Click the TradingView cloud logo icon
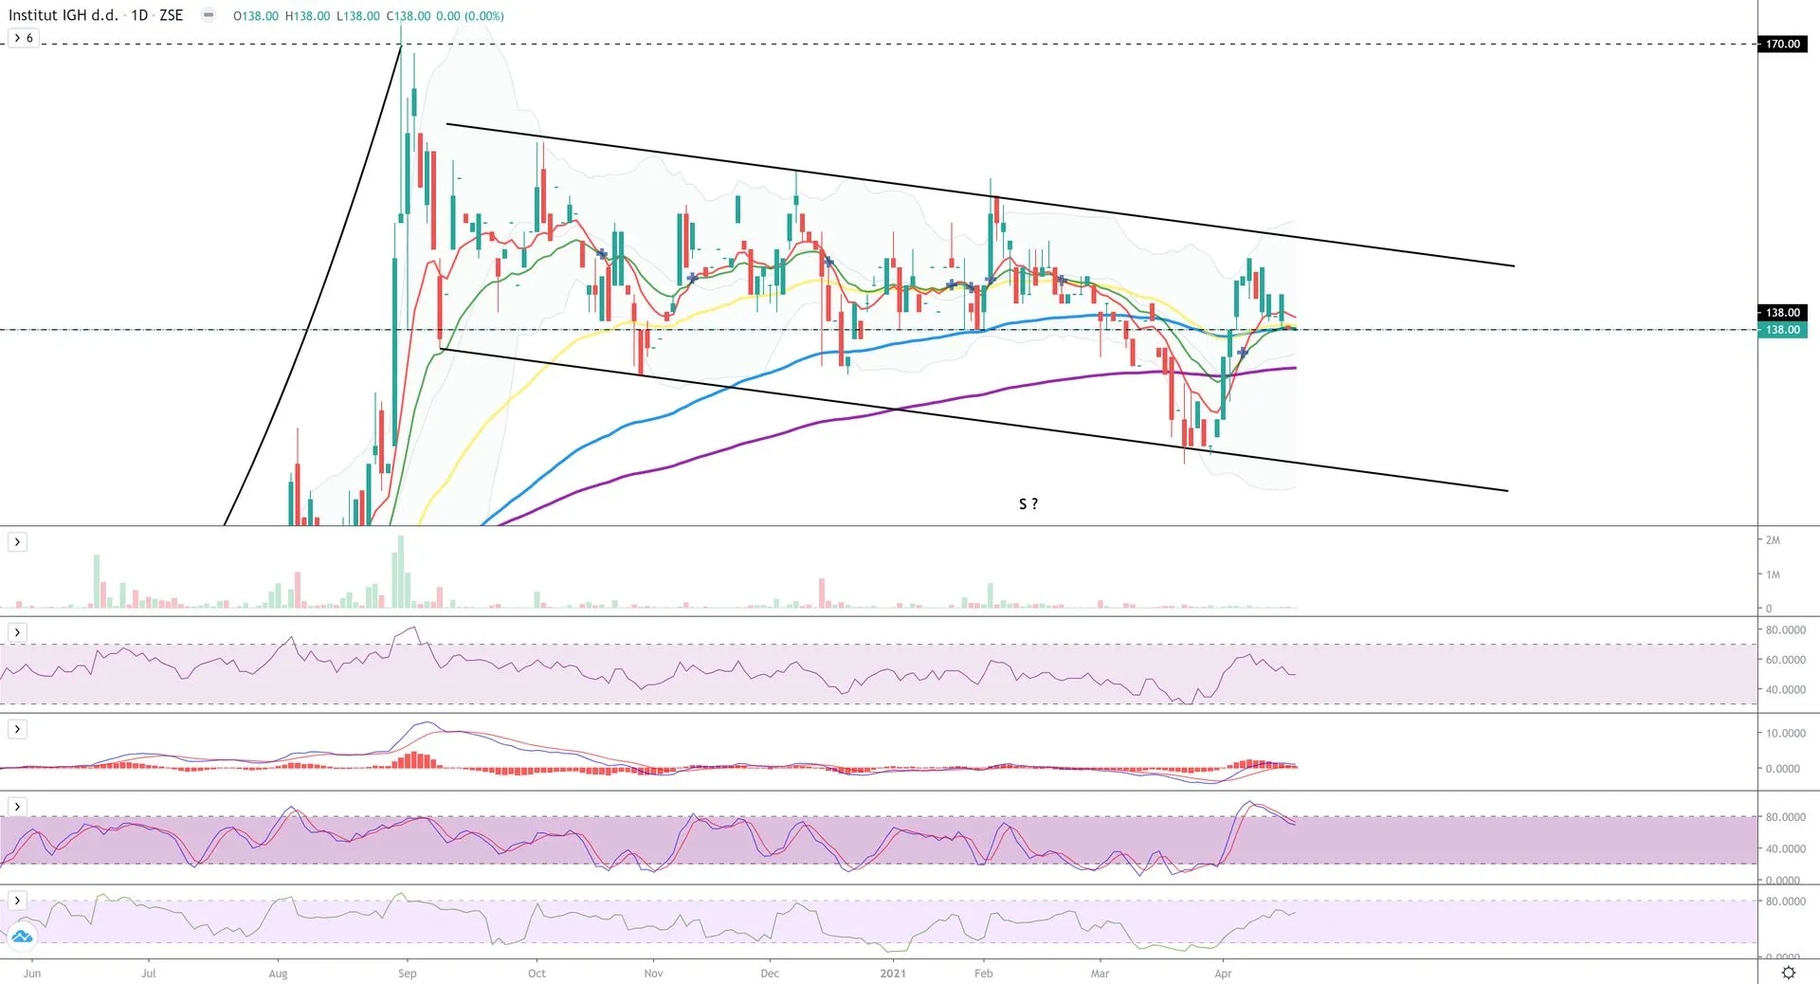The width and height of the screenshot is (1820, 984). [22, 937]
